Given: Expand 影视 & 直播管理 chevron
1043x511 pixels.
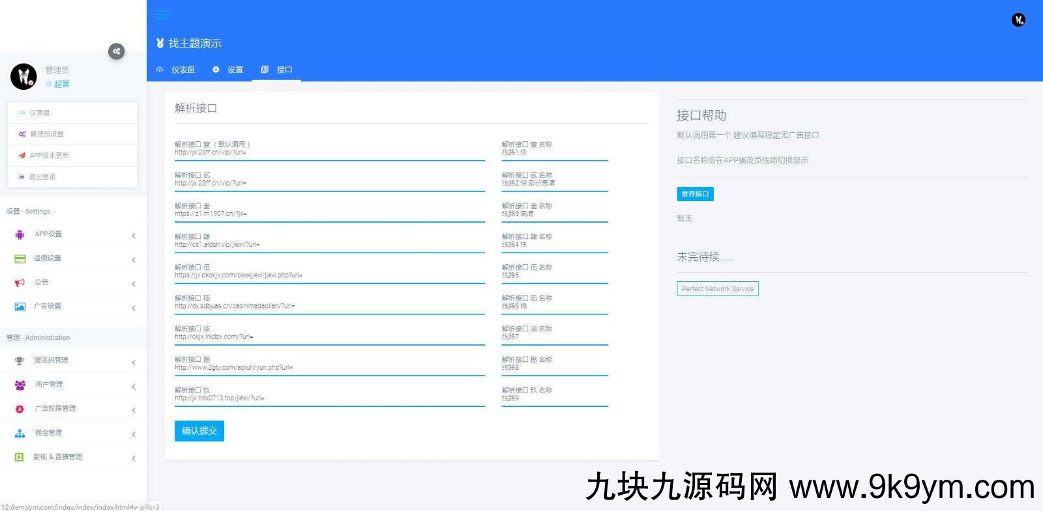Looking at the screenshot, I should pyautogui.click(x=134, y=458).
